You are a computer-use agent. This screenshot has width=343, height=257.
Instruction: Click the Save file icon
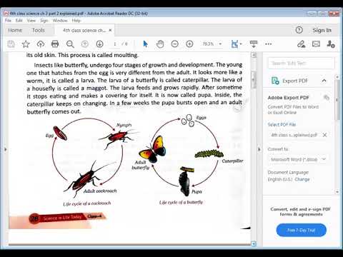(11, 44)
